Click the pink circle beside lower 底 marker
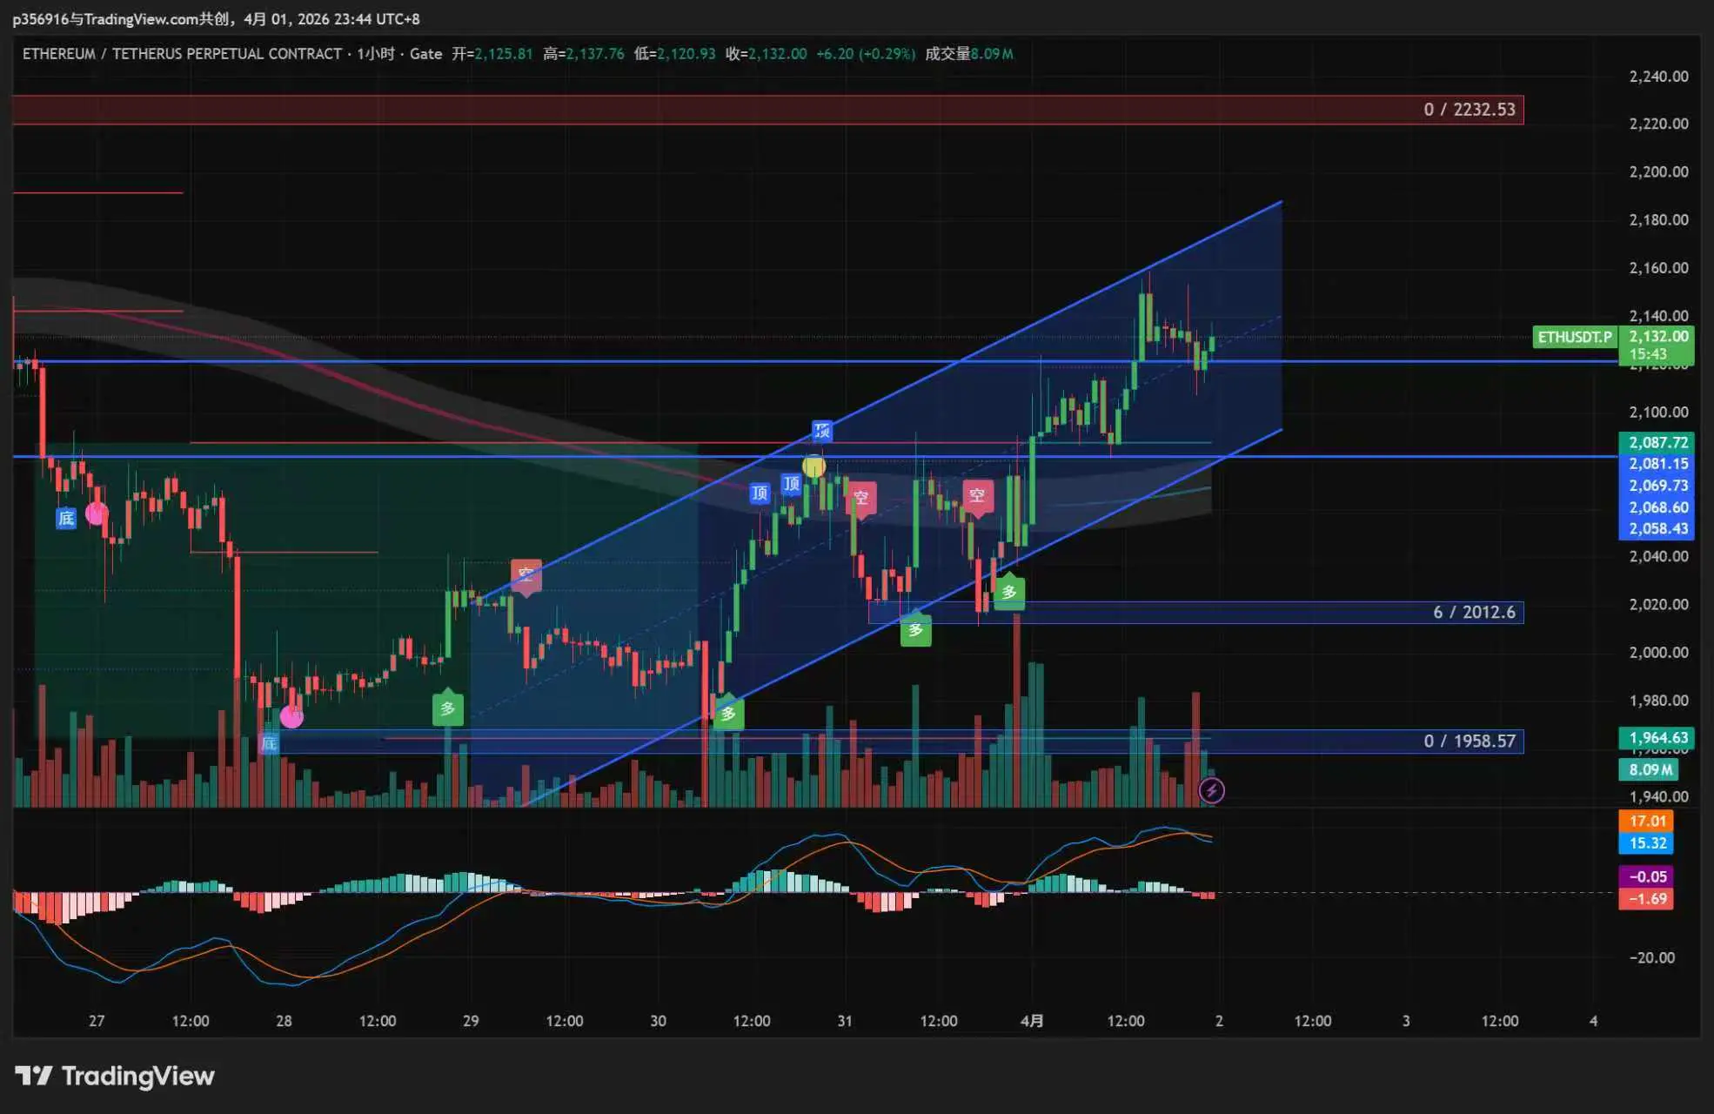Screen dimensions: 1714x1114 coord(291,717)
